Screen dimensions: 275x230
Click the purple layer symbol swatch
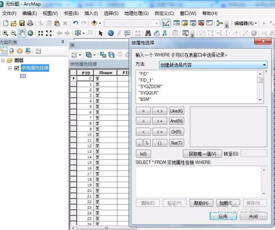23,76
